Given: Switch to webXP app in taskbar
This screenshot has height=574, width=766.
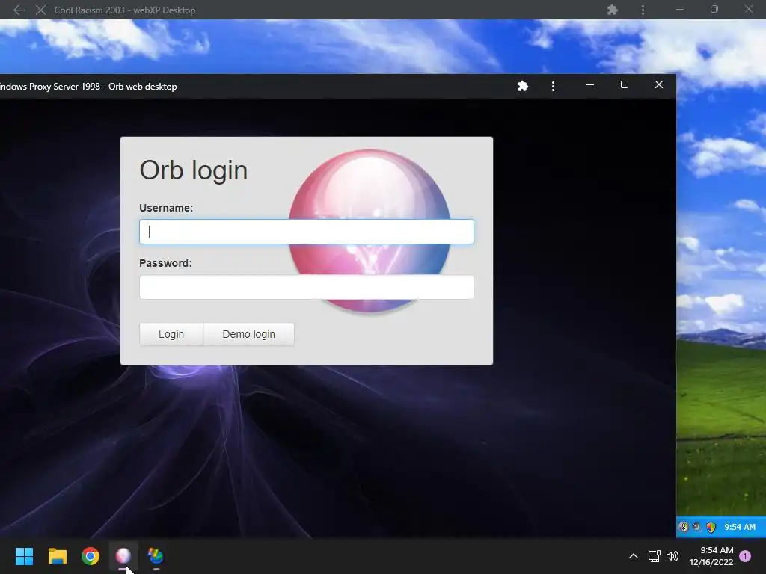Looking at the screenshot, I should pyautogui.click(x=156, y=556).
